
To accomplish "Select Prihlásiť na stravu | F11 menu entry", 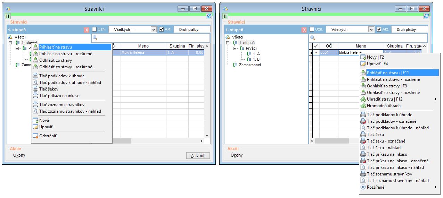I will [388, 73].
